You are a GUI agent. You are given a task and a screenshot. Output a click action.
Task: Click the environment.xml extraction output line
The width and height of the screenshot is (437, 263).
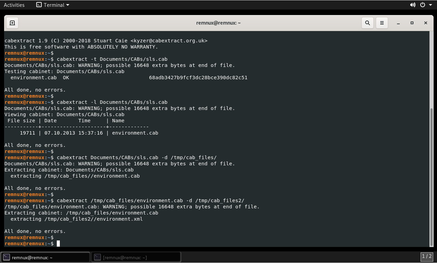point(77,219)
